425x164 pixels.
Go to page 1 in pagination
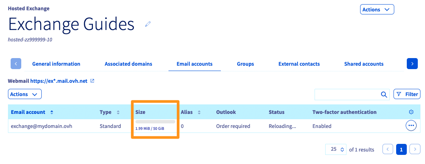point(401,150)
